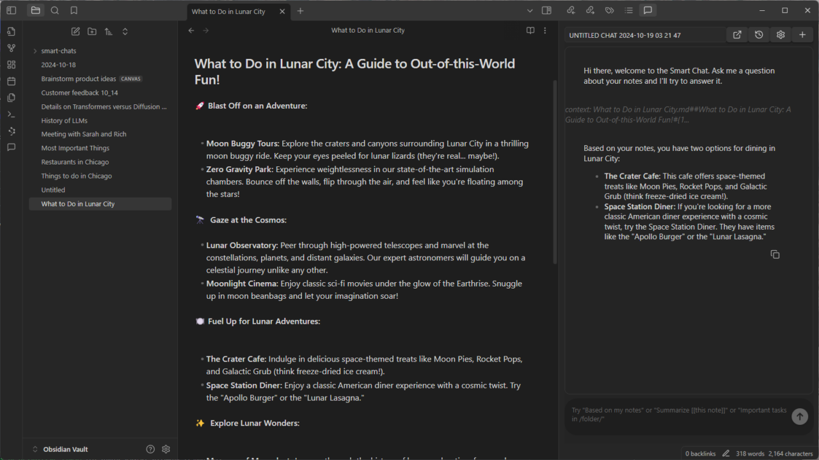Open the bookmarks pane
The height and width of the screenshot is (460, 819).
pyautogui.click(x=74, y=10)
